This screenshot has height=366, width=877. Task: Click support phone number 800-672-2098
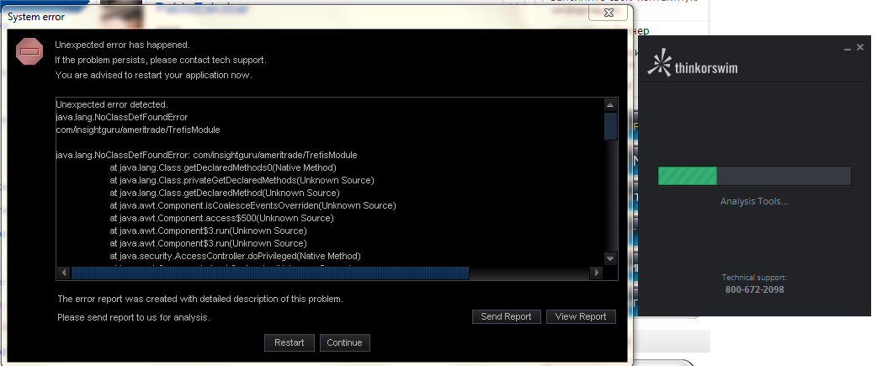point(754,289)
